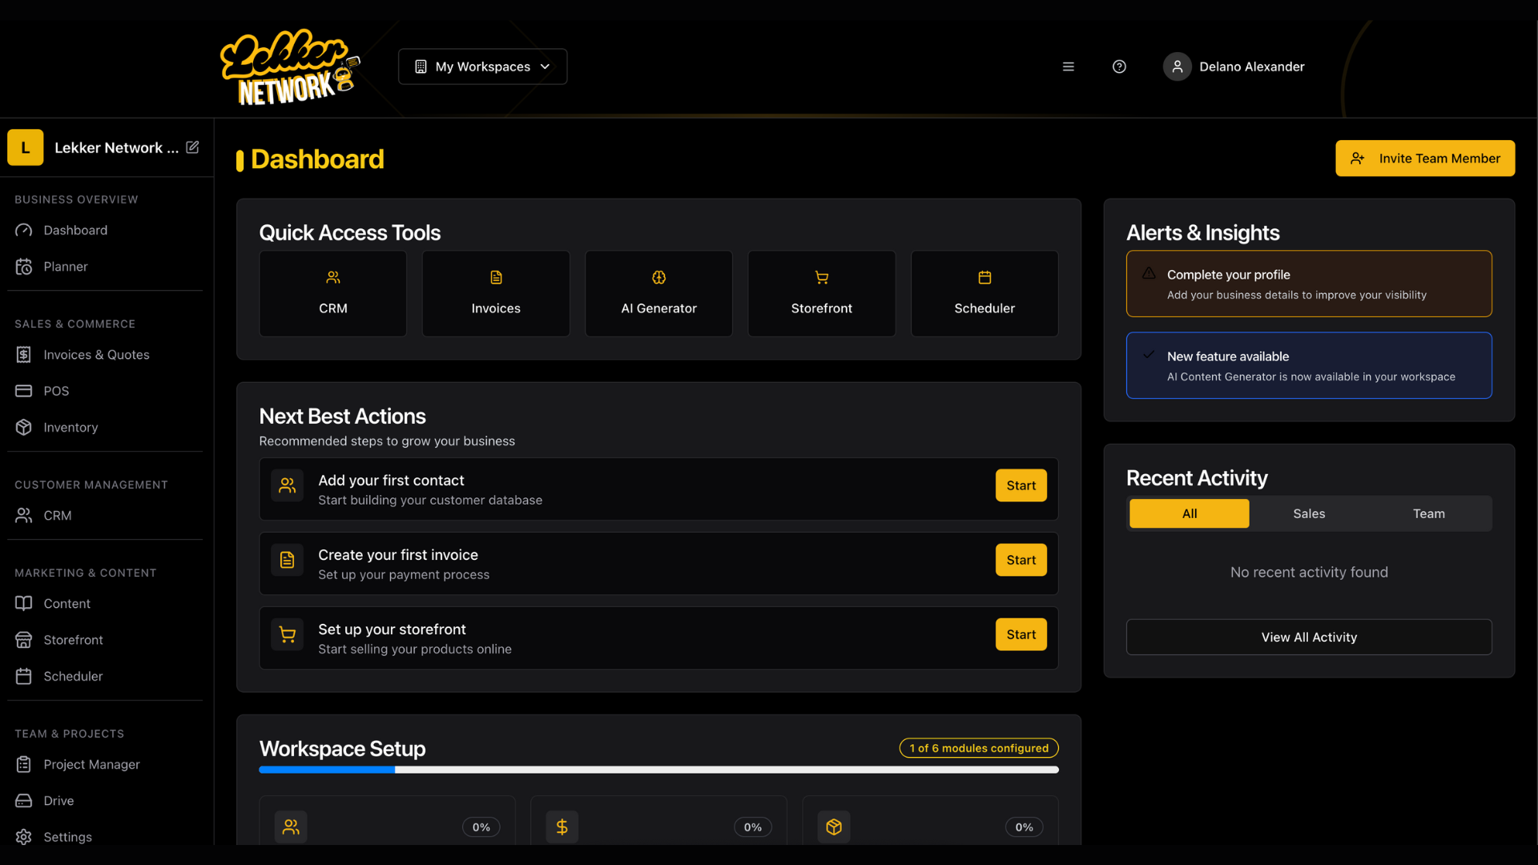Click the edit workspace name pencil icon
This screenshot has height=865, width=1538.
[192, 147]
